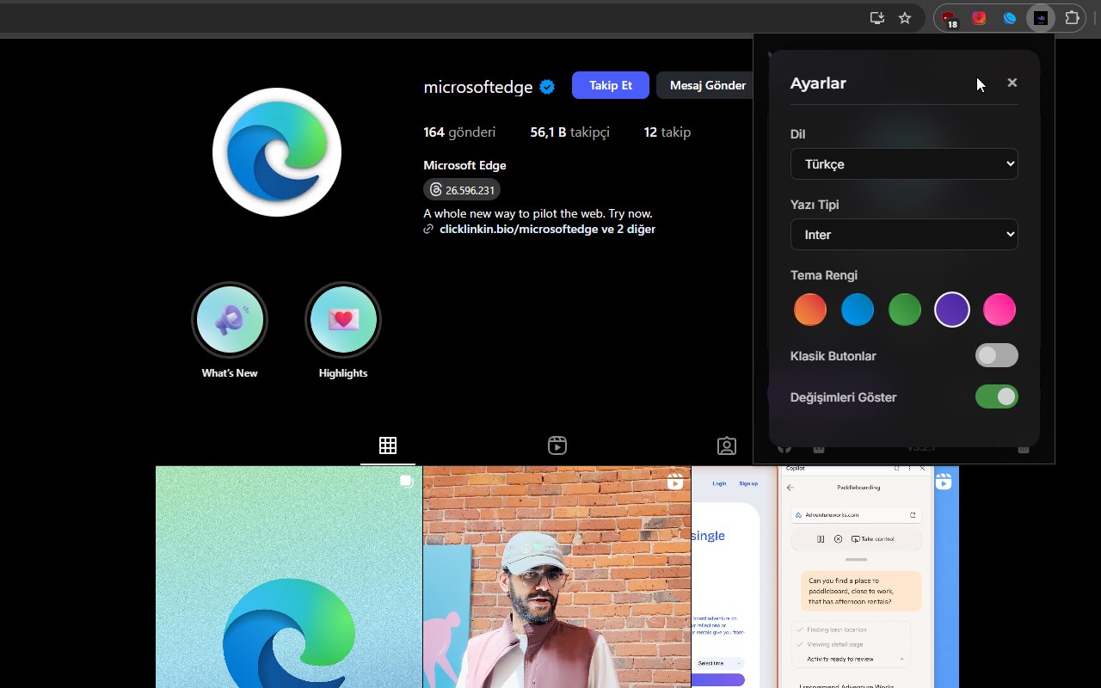Screen dimensions: 1101x688
Task: Click the Microsoft Edge display name
Action: tap(464, 165)
